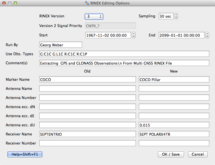This screenshot has height=165, width=215.
Task: Click the Start date-time field
Action: tap(108, 35)
